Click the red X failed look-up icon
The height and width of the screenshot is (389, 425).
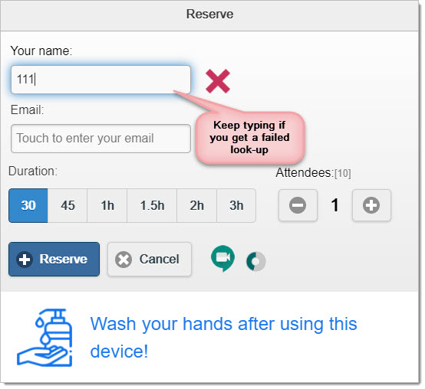(218, 81)
